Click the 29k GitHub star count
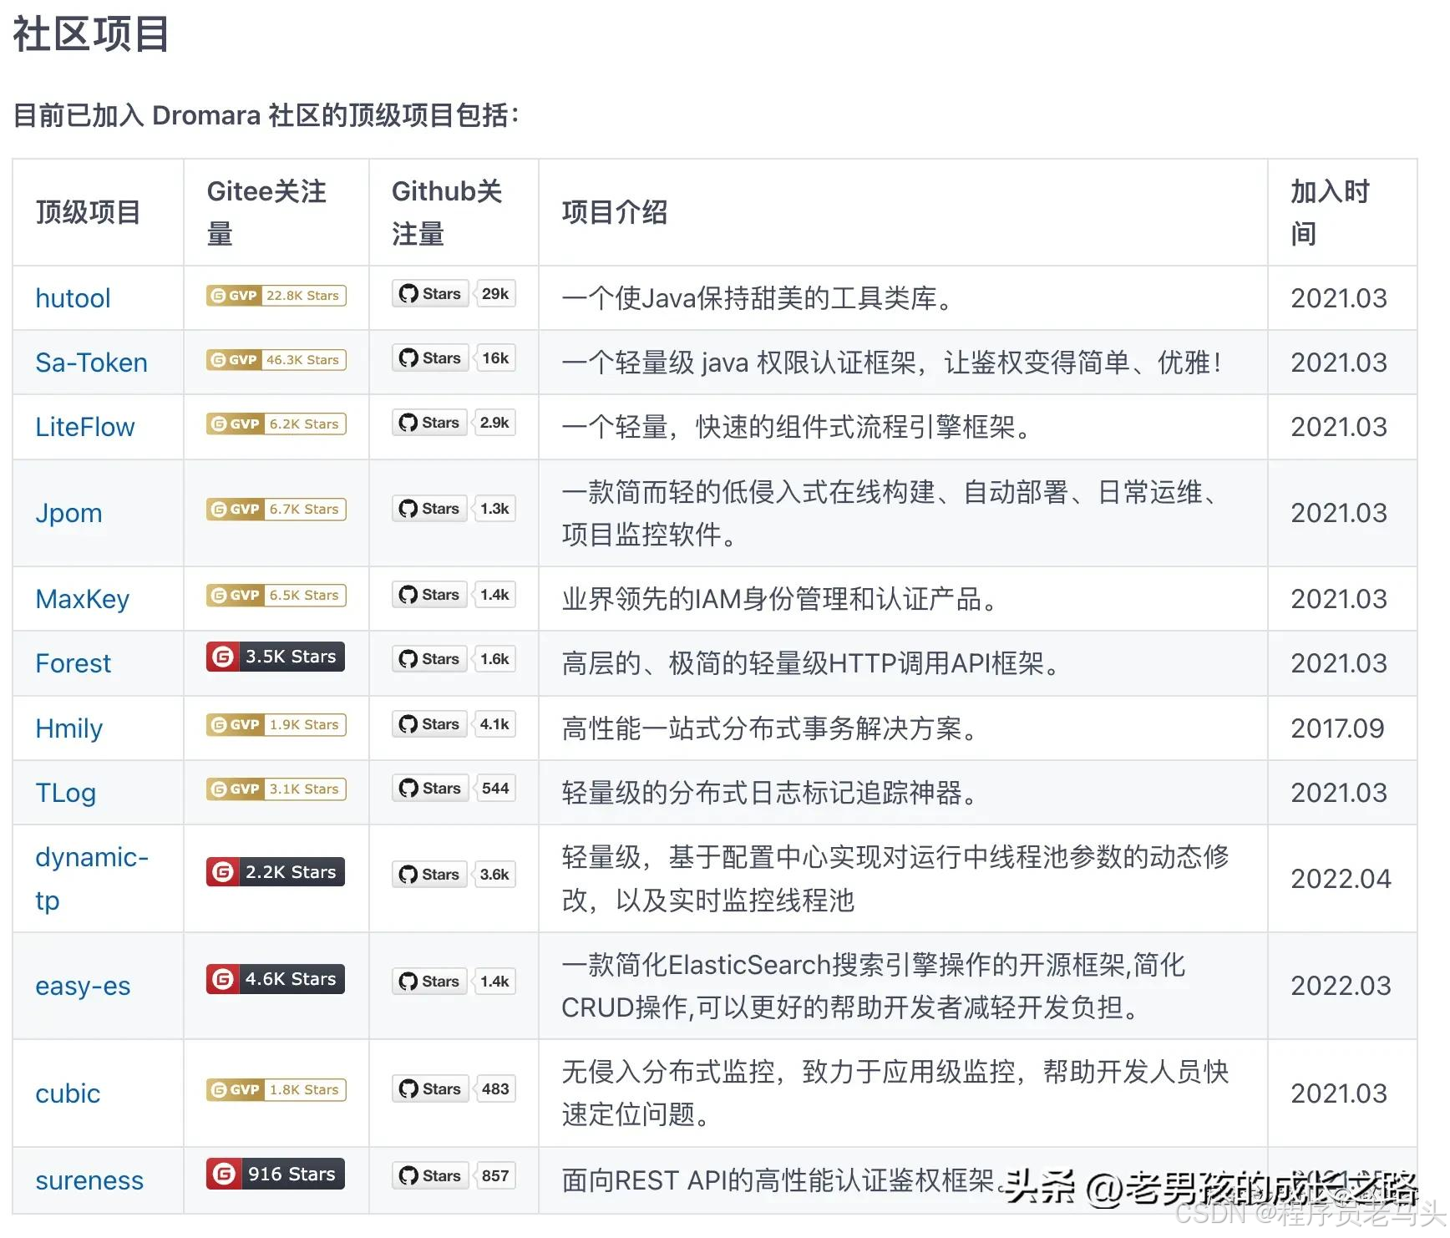 [x=495, y=294]
